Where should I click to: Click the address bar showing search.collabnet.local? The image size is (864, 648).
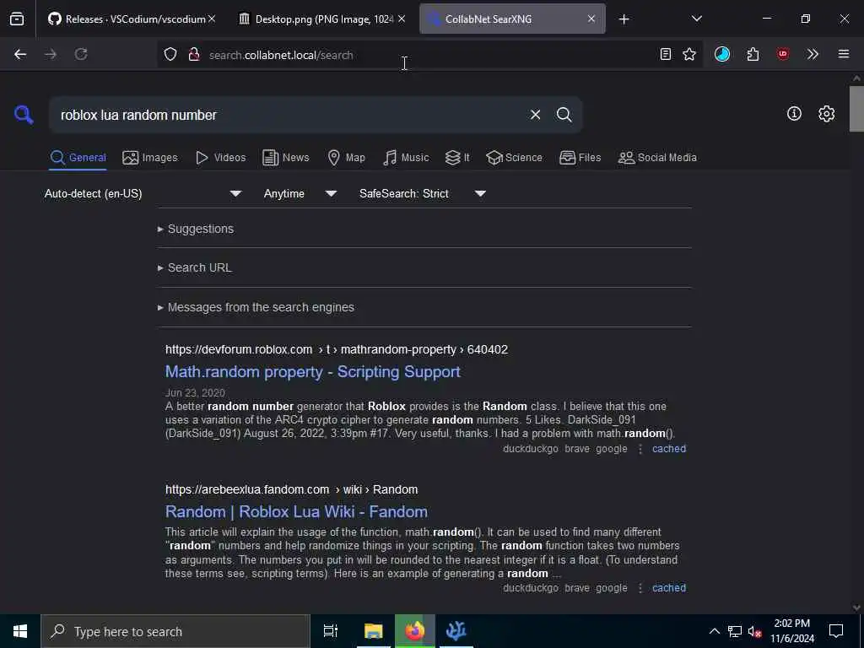pos(429,55)
